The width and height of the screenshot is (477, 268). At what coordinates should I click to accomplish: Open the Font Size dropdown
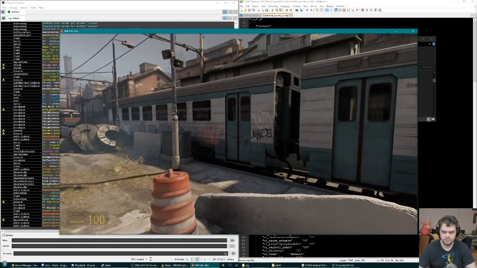point(189,259)
